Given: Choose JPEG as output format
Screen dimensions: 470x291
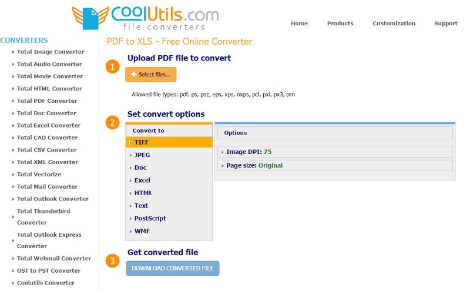Looking at the screenshot, I should tap(142, 155).
